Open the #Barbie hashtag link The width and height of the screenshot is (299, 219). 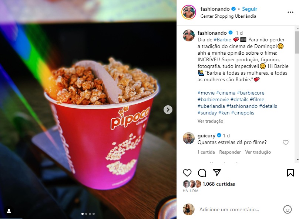click(222, 40)
